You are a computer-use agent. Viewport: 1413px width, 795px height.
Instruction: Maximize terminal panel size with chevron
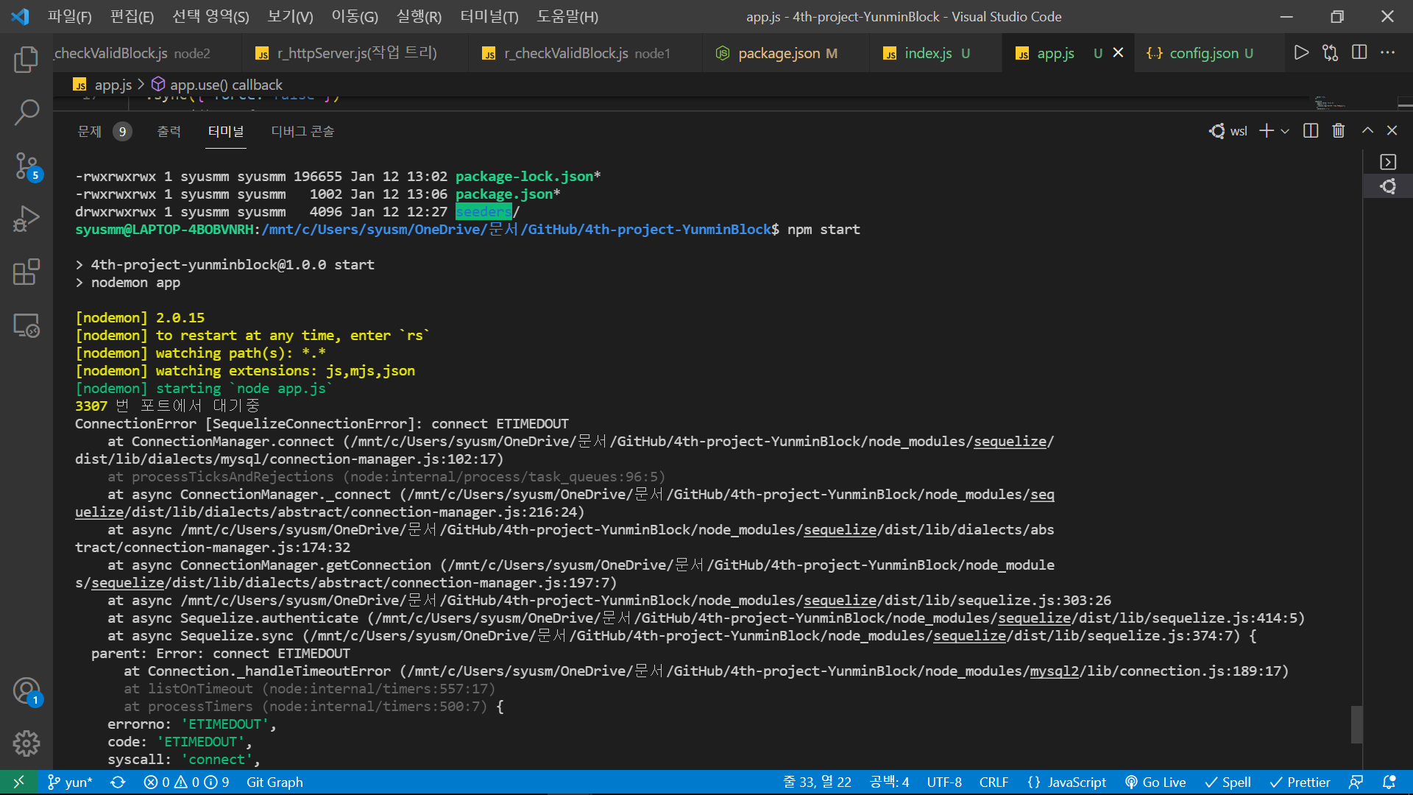pyautogui.click(x=1367, y=131)
